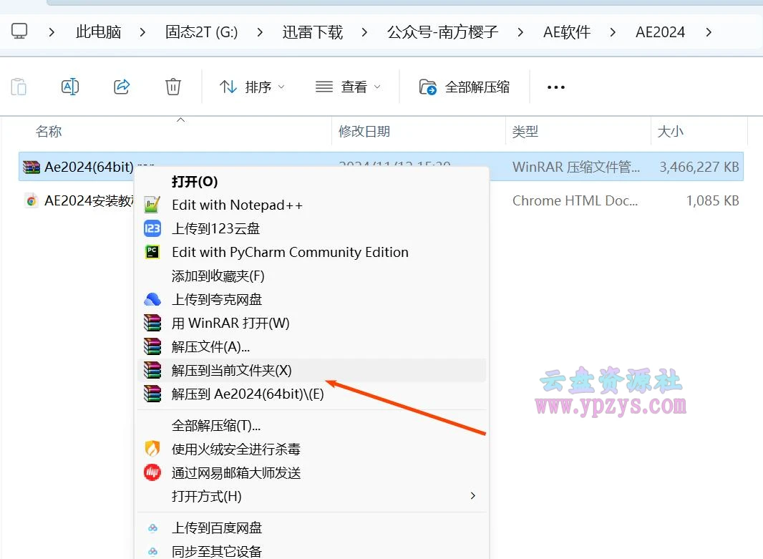Expand the 查看 view dropdown
Viewport: 763px width, 559px height.
click(x=348, y=87)
